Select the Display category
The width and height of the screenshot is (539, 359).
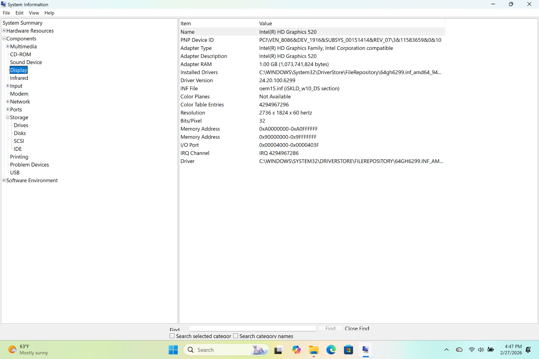point(19,70)
